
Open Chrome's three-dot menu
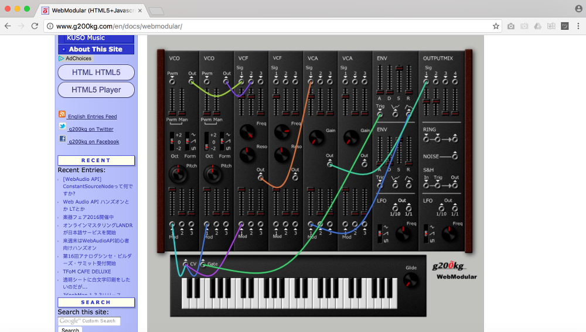[x=578, y=26]
